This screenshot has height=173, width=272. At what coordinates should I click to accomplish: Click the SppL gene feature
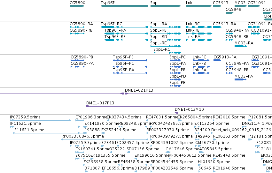click(166, 6)
